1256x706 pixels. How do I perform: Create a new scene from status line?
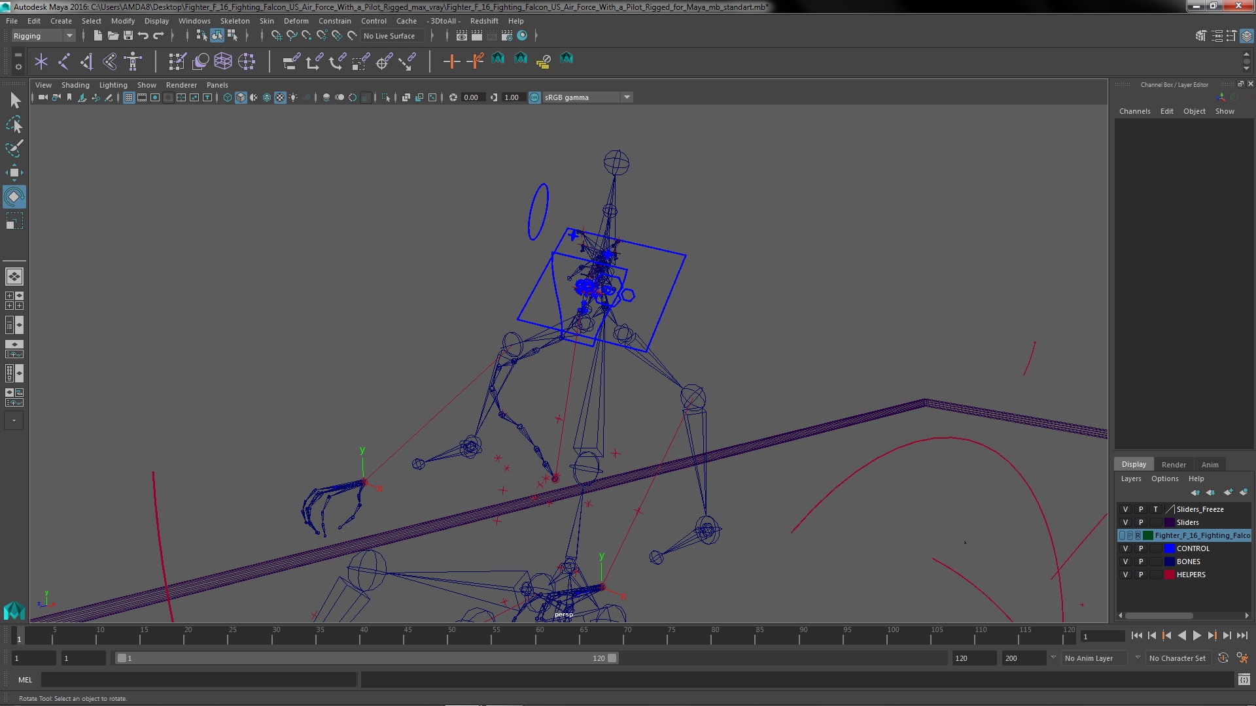click(97, 35)
